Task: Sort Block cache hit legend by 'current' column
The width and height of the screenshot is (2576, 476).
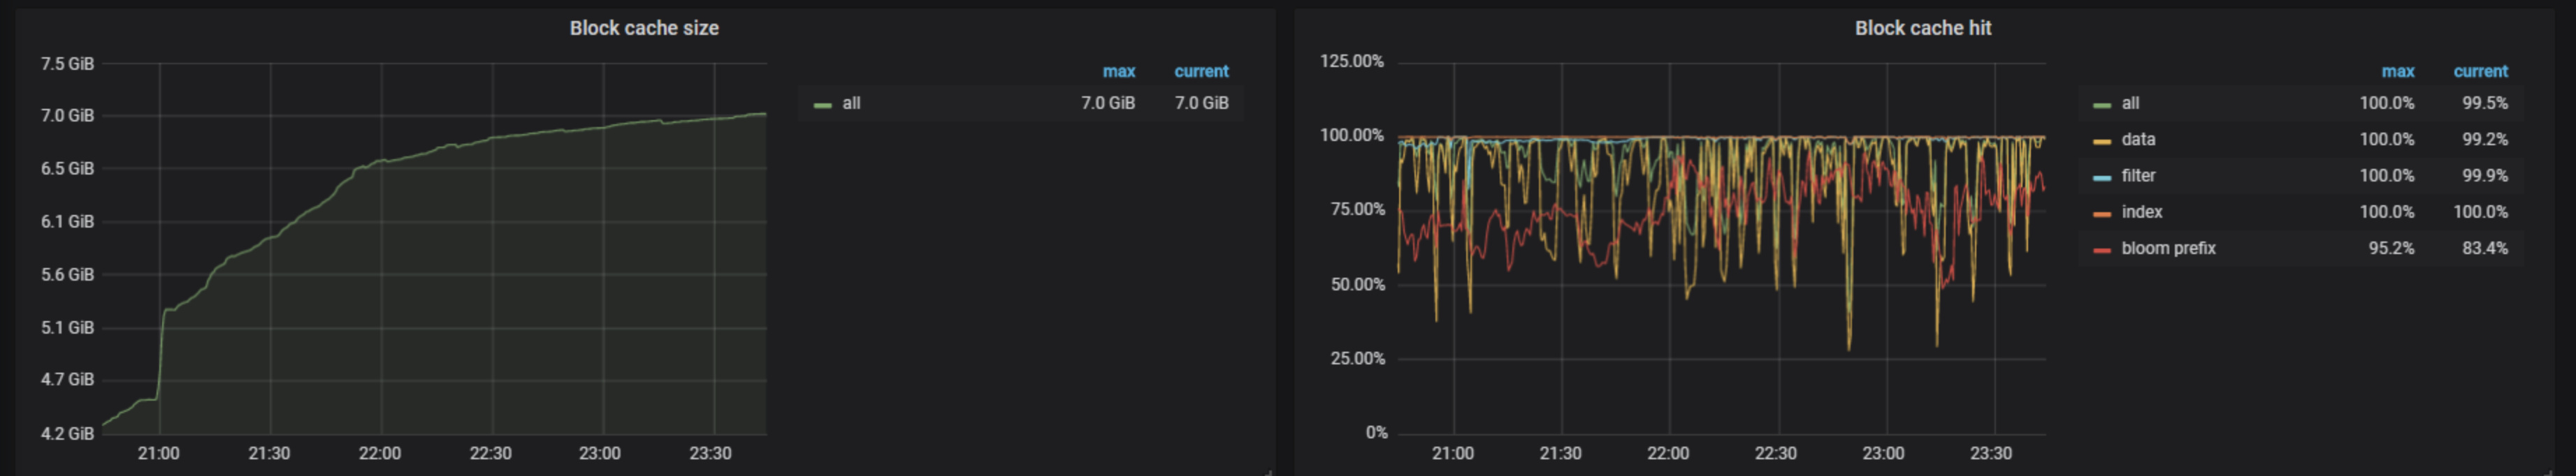Action: [x=2480, y=72]
